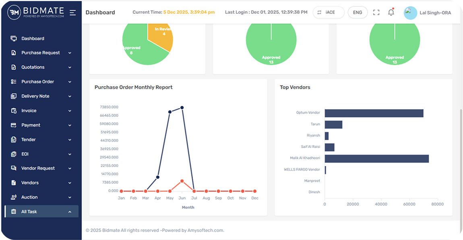
Task: Switch language with ENG button
Action: click(358, 12)
